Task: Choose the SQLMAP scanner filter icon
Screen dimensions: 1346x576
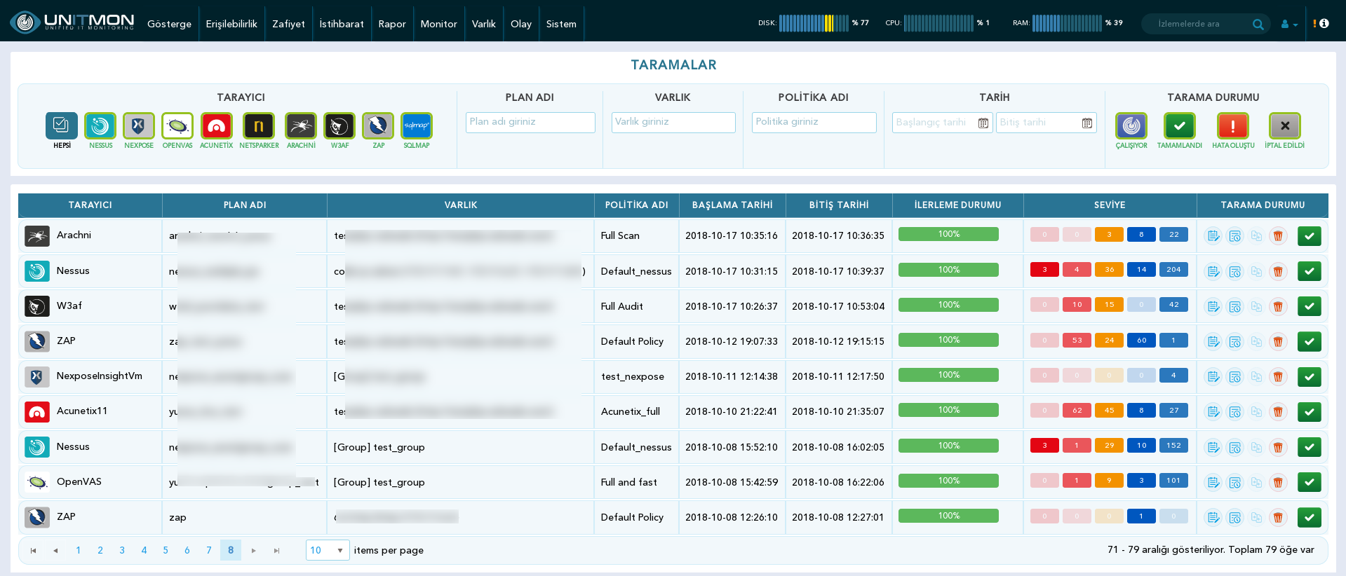Action: tap(417, 126)
